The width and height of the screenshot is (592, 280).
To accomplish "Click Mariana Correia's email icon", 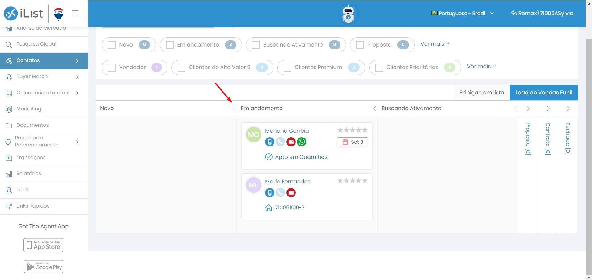I will pyautogui.click(x=291, y=142).
